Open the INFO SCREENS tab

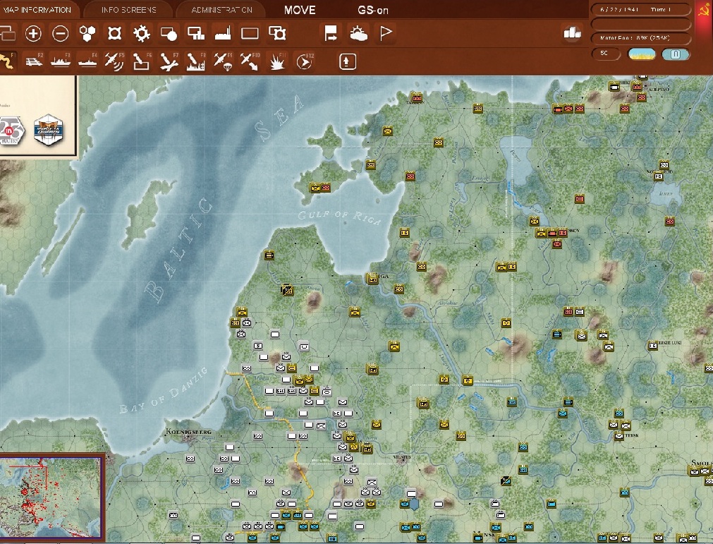click(x=128, y=10)
